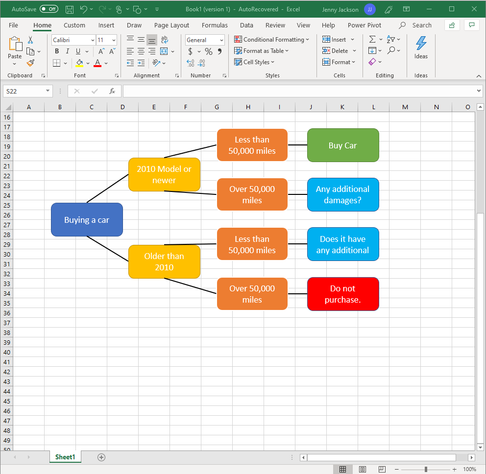Switch to the Formulas ribbon tab
This screenshot has width=486, height=474.
tap(215, 25)
